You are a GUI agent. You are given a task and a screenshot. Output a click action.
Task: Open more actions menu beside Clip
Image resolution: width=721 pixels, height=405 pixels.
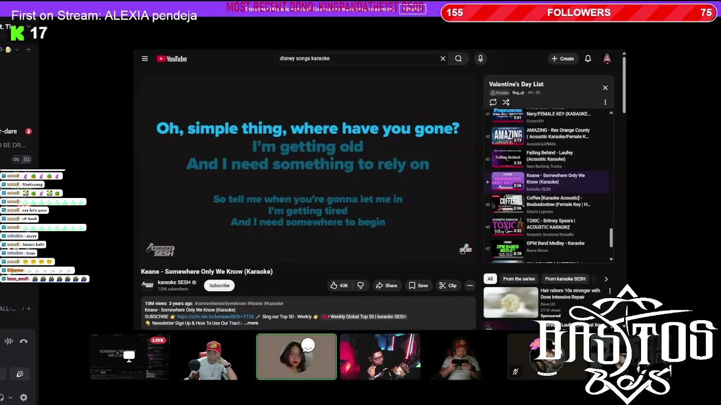pyautogui.click(x=470, y=285)
